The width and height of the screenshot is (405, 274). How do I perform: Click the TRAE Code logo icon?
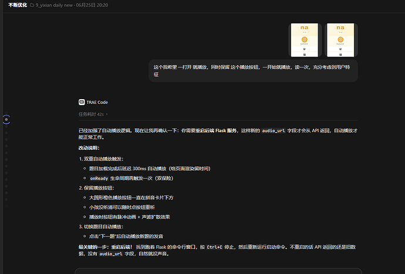82,102
